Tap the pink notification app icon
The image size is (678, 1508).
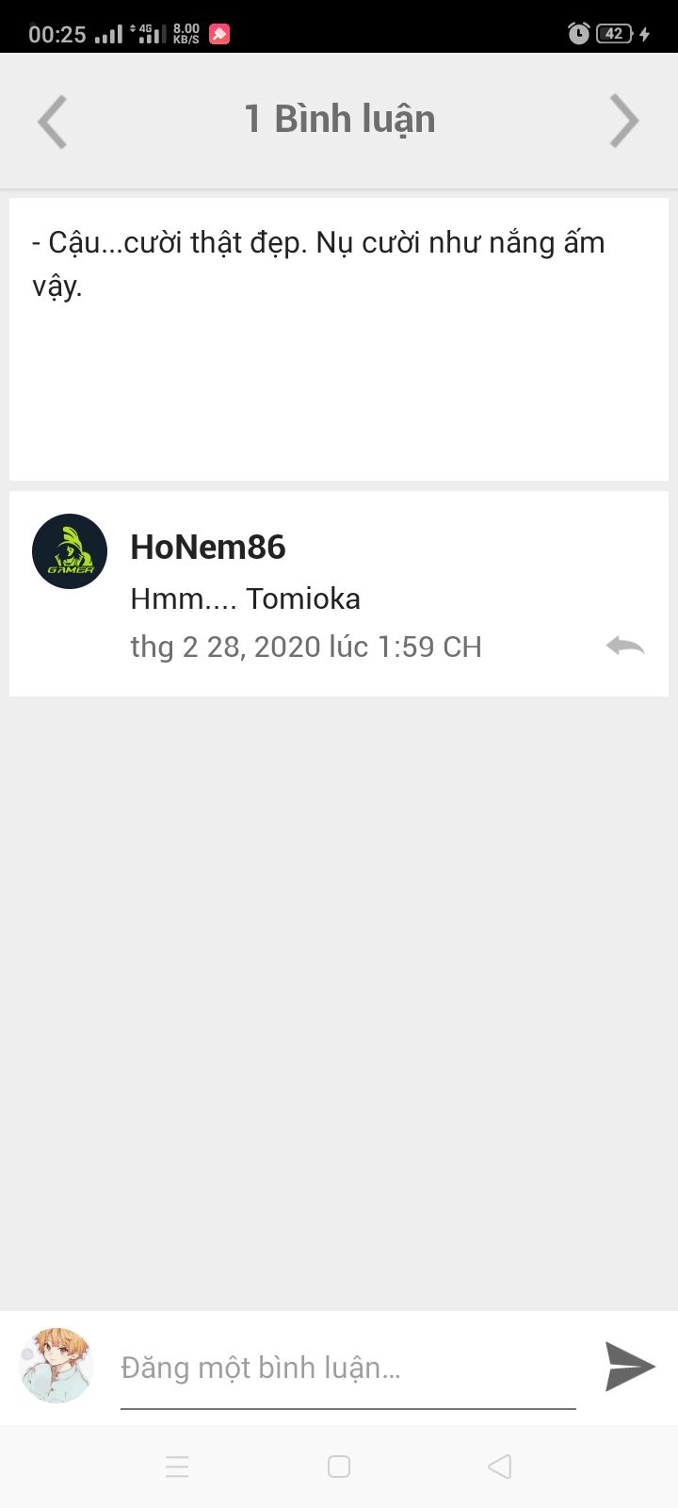219,34
